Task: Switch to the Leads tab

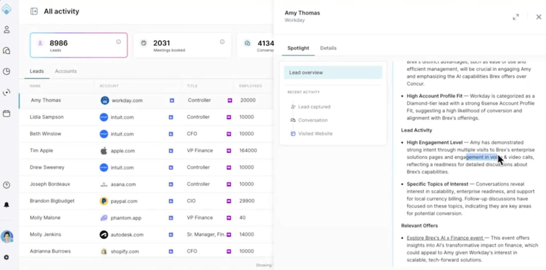Action: coord(37,71)
